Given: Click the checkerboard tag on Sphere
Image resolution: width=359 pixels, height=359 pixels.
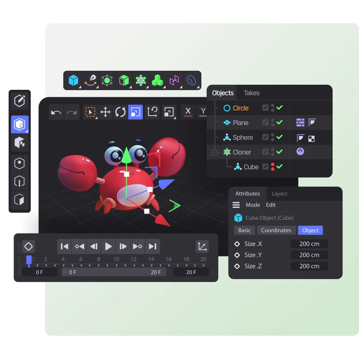Looking at the screenshot, I should (x=311, y=138).
